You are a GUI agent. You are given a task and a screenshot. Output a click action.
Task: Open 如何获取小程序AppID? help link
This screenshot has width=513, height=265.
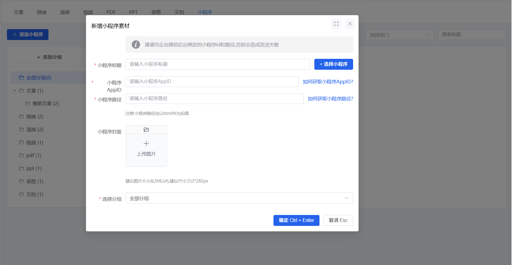point(328,82)
